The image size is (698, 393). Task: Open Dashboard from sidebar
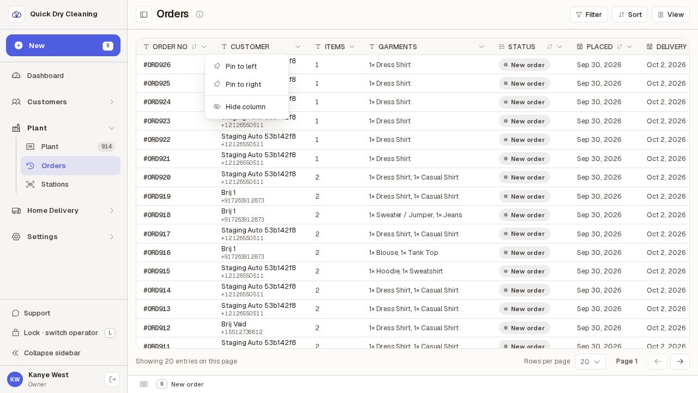point(63,75)
